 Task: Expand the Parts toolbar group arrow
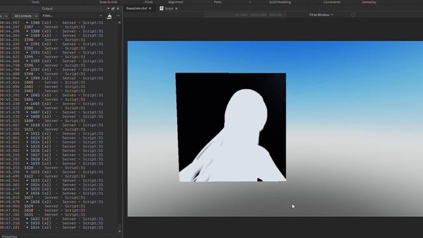click(x=250, y=2)
